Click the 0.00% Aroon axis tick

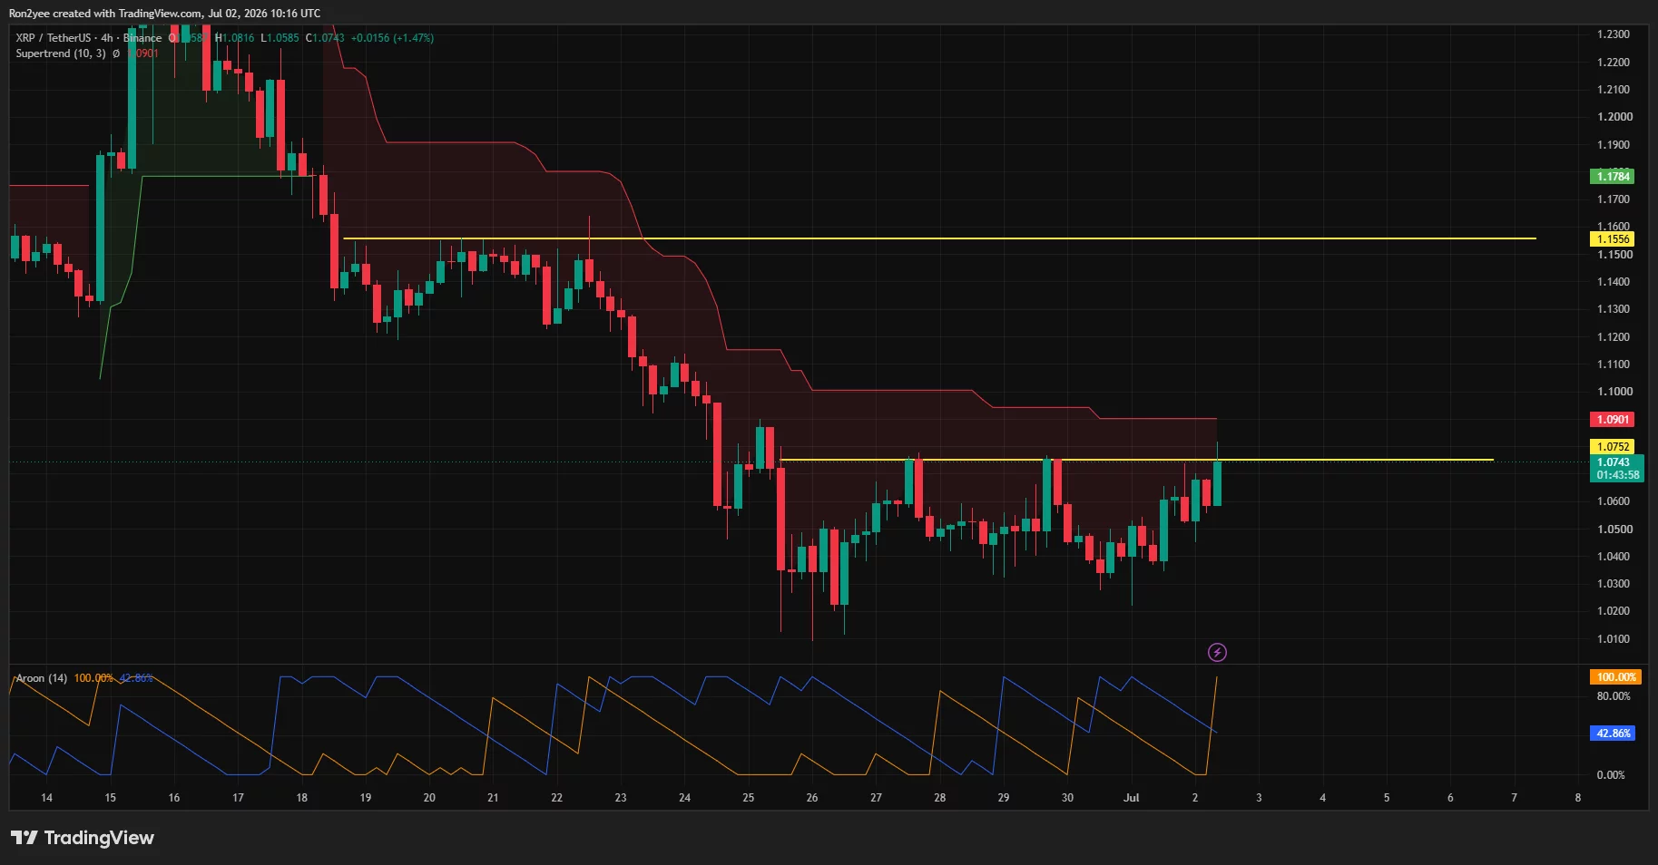click(1611, 775)
